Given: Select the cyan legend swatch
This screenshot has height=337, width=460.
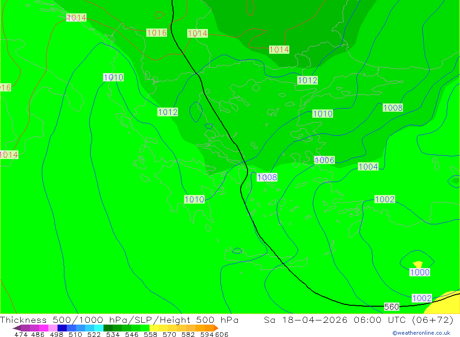Looking at the screenshot, I should [x=99, y=328].
